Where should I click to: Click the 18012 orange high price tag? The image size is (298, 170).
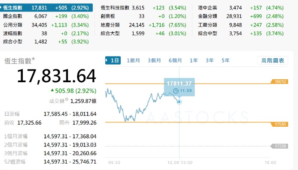(280, 81)
